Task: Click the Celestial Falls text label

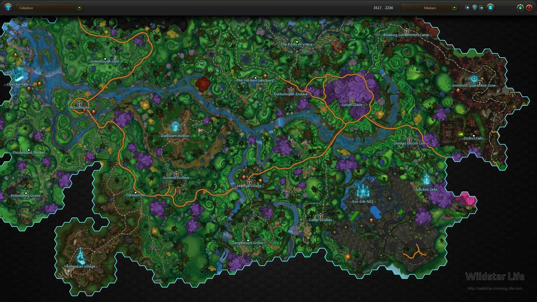Action: (18, 84)
